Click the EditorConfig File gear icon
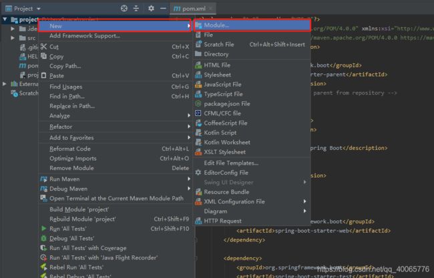The height and width of the screenshot is (278, 434). tap(198, 173)
